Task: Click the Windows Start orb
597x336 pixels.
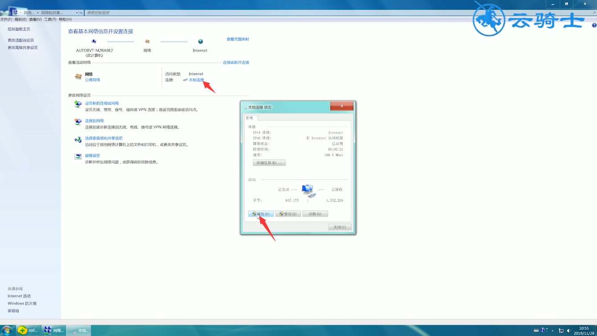Action: click(6, 330)
